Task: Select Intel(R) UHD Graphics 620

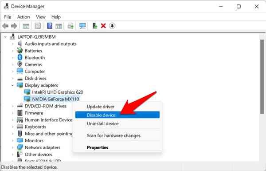Action: pos(58,92)
